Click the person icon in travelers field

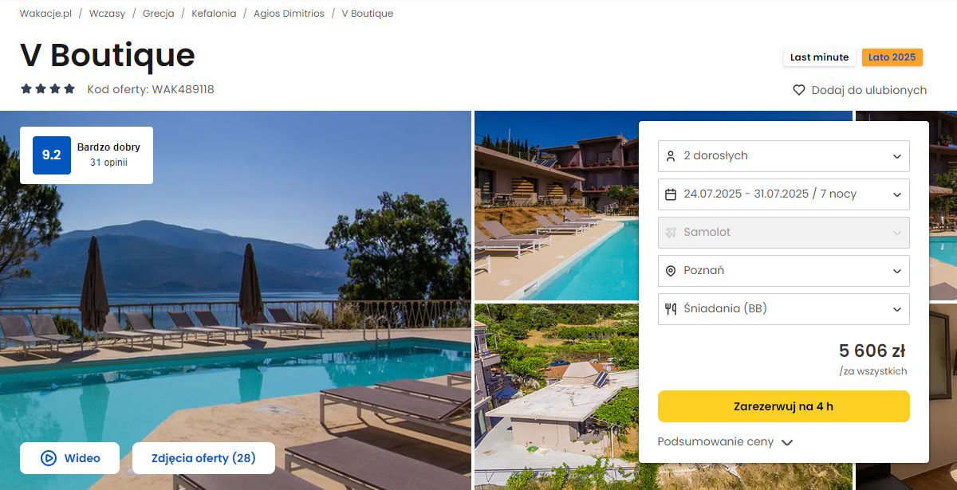(x=671, y=156)
